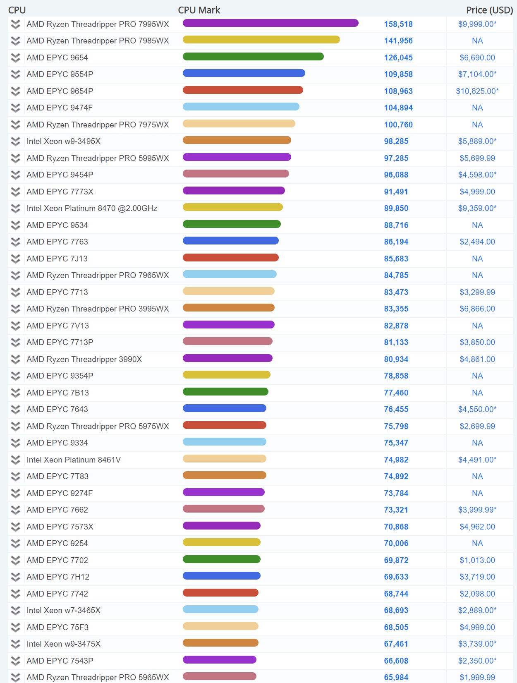Click double-chevron icon next to AMD EPYC 7763
Image resolution: width=517 pixels, height=683 pixels.
(15, 242)
